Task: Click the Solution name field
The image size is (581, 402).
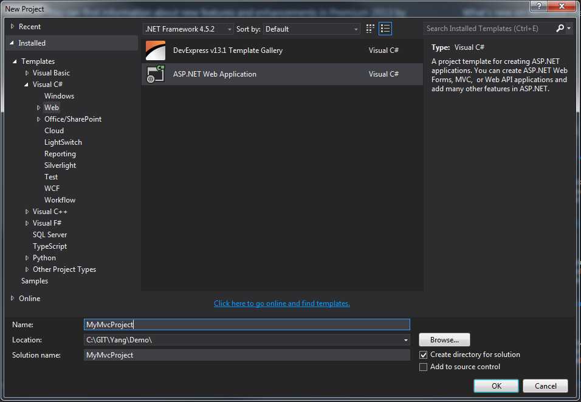Action: pos(247,355)
